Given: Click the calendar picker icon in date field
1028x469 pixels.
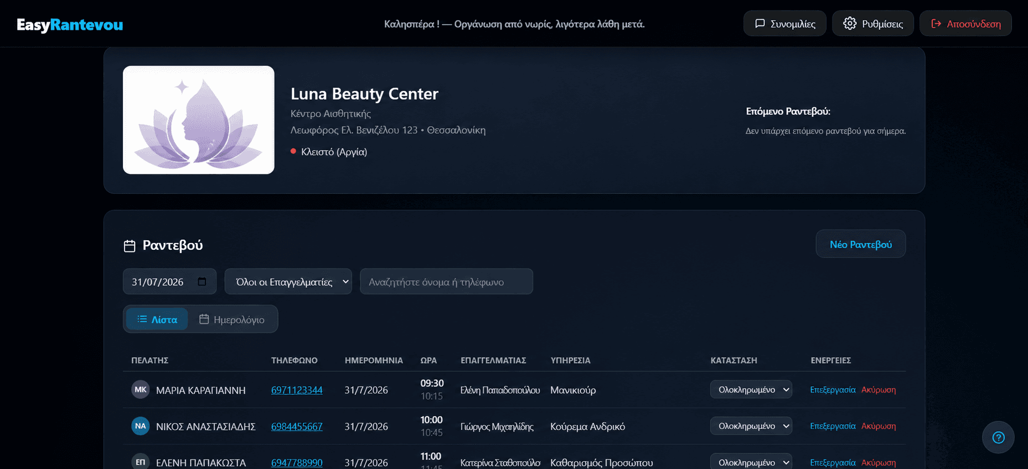Looking at the screenshot, I should (x=202, y=281).
